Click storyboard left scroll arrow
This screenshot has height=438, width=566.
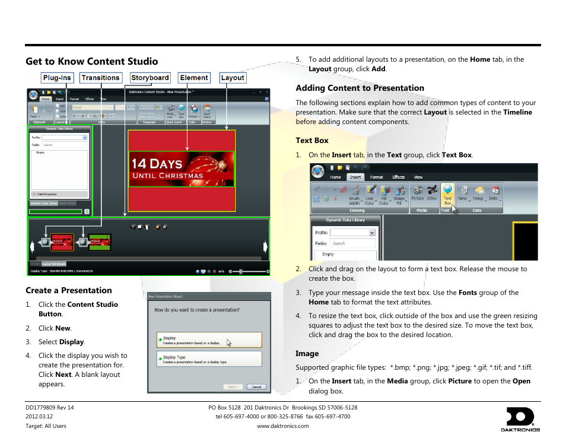point(32,246)
